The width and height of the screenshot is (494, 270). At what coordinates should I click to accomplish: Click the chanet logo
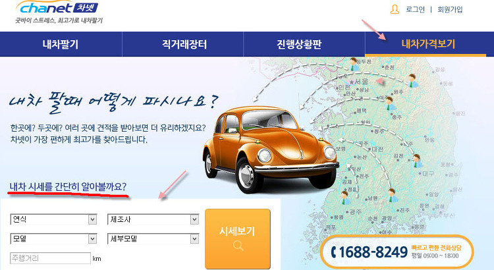pos(61,9)
